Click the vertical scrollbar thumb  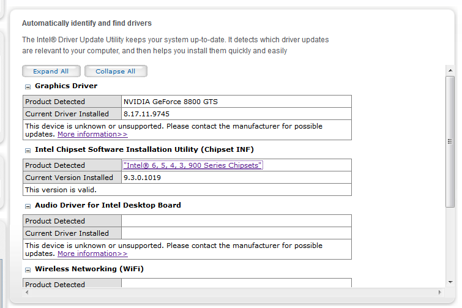450,141
